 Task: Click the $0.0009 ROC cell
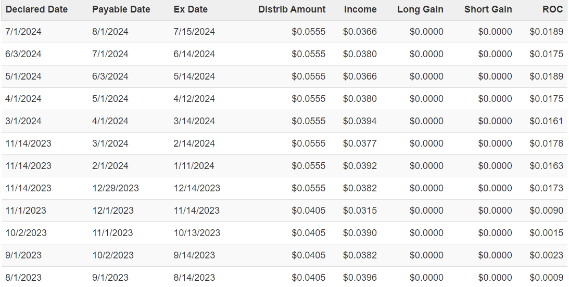(x=546, y=278)
